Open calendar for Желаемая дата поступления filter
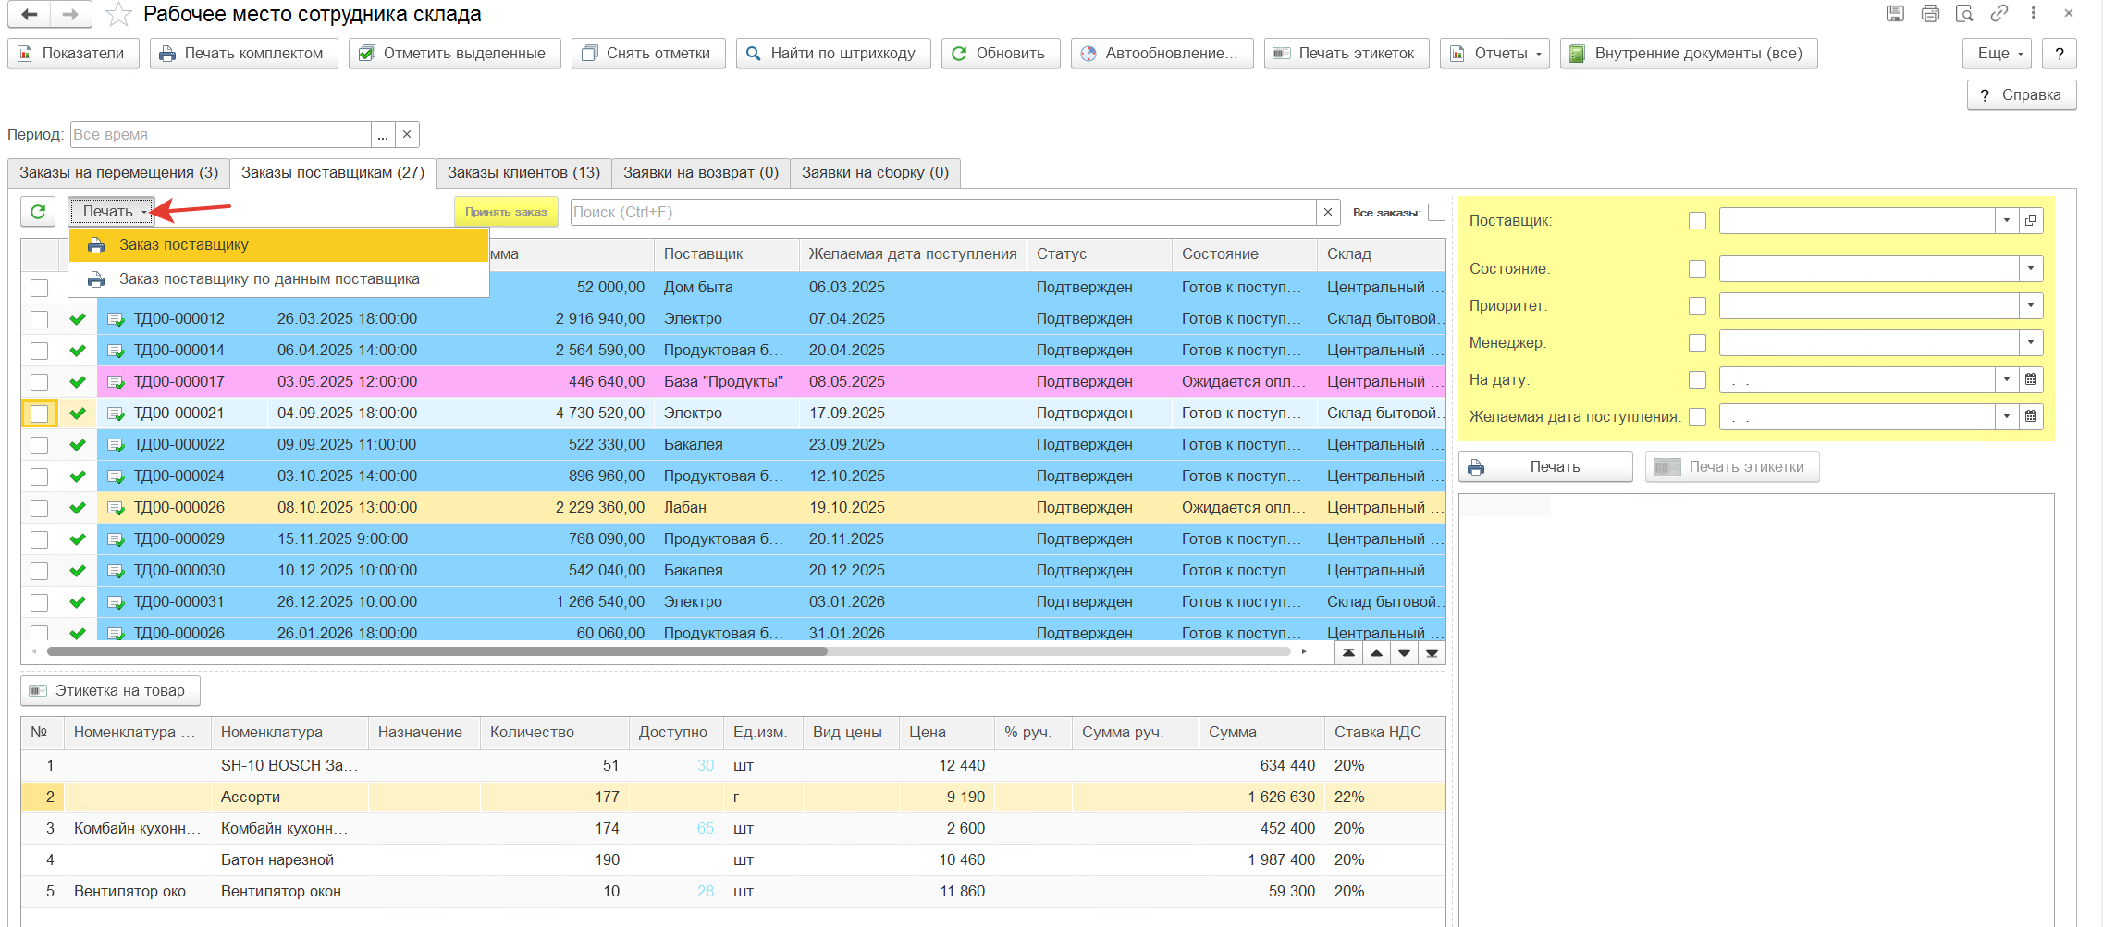 point(2031,416)
